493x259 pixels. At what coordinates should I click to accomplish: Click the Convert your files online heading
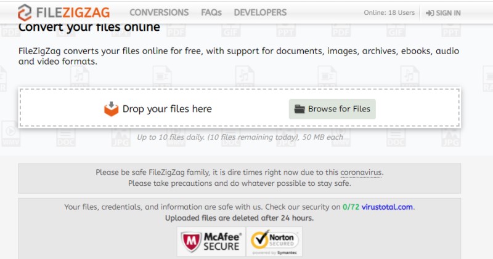[x=89, y=28]
